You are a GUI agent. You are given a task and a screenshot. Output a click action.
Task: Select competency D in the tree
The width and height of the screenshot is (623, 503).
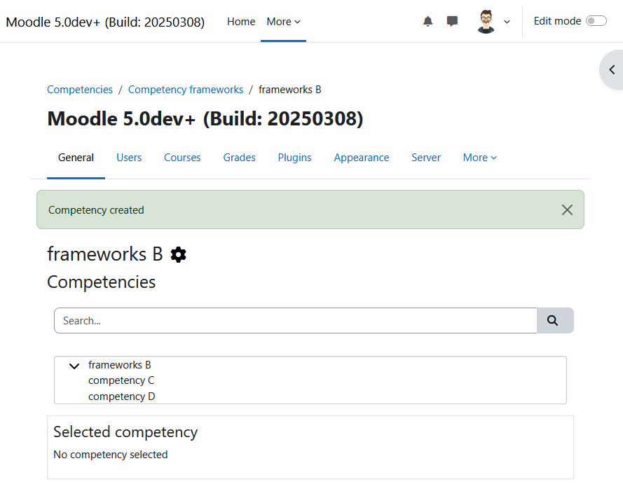pyautogui.click(x=121, y=397)
